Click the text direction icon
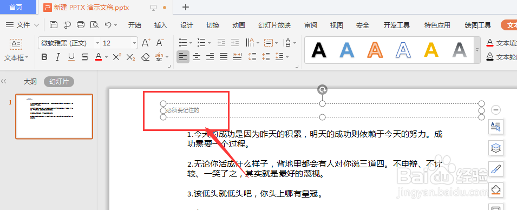The image size is (517, 210). coord(250,43)
